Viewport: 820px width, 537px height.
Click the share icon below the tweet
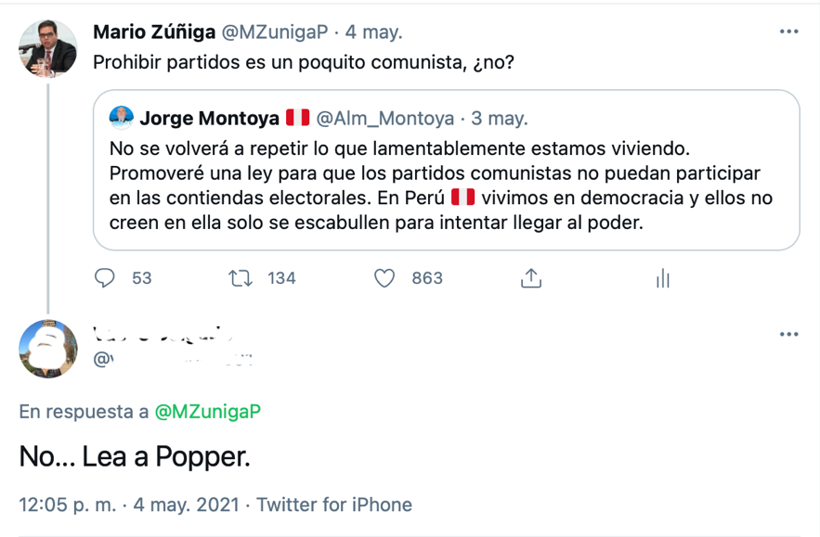coord(531,278)
